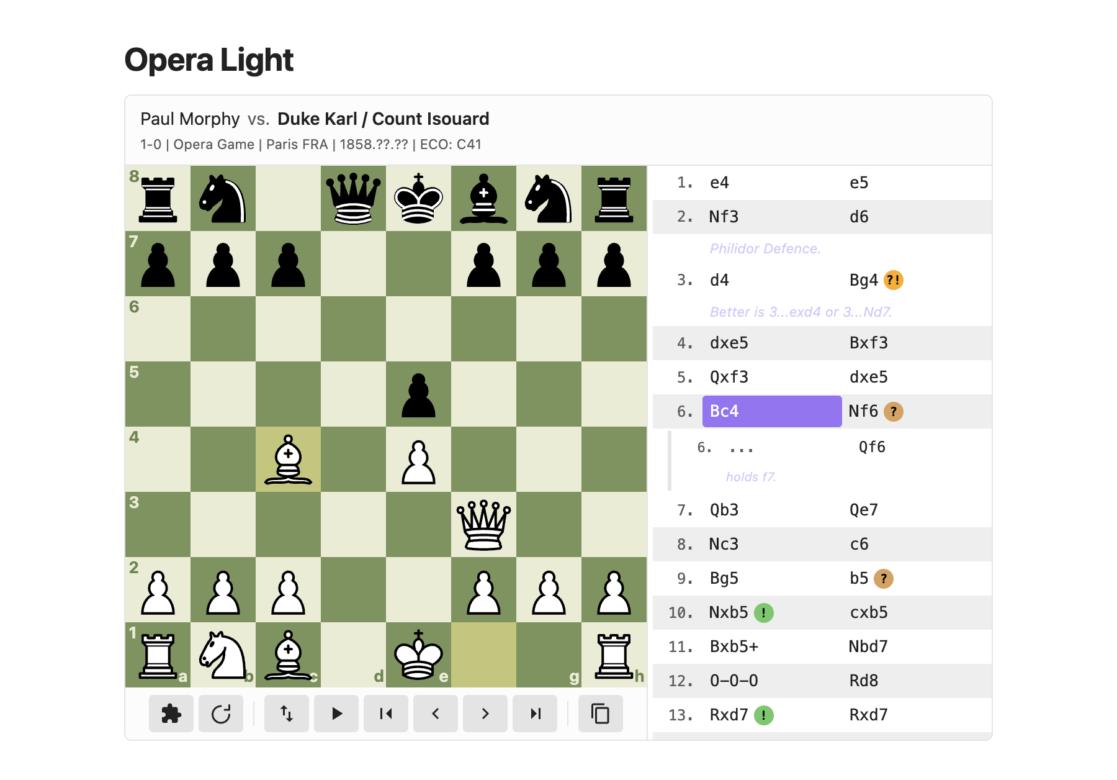Click the white pawn on e4
1117x780 pixels.
tap(419, 460)
